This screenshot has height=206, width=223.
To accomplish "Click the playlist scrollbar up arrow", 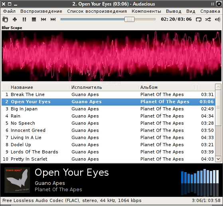I will click(x=218, y=87).
